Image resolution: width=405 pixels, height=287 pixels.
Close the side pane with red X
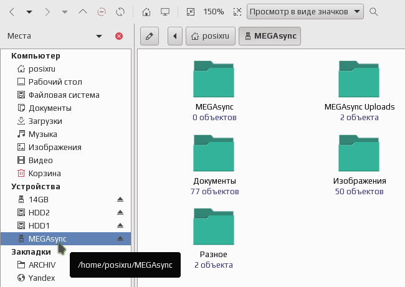119,36
